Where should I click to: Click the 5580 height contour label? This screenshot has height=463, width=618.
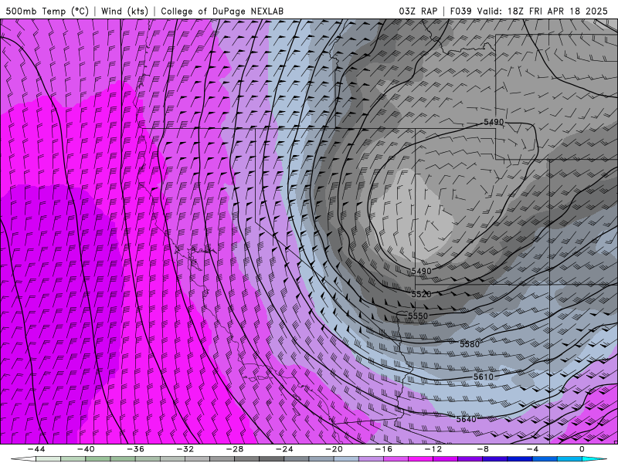click(470, 344)
